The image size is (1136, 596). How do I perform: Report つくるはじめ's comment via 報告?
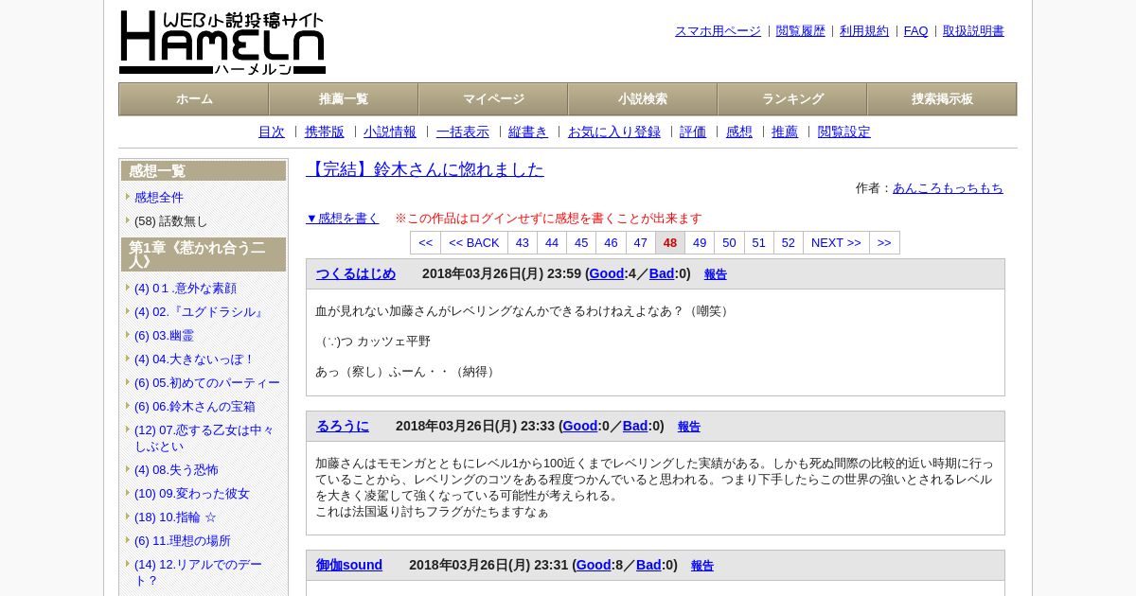click(716, 274)
